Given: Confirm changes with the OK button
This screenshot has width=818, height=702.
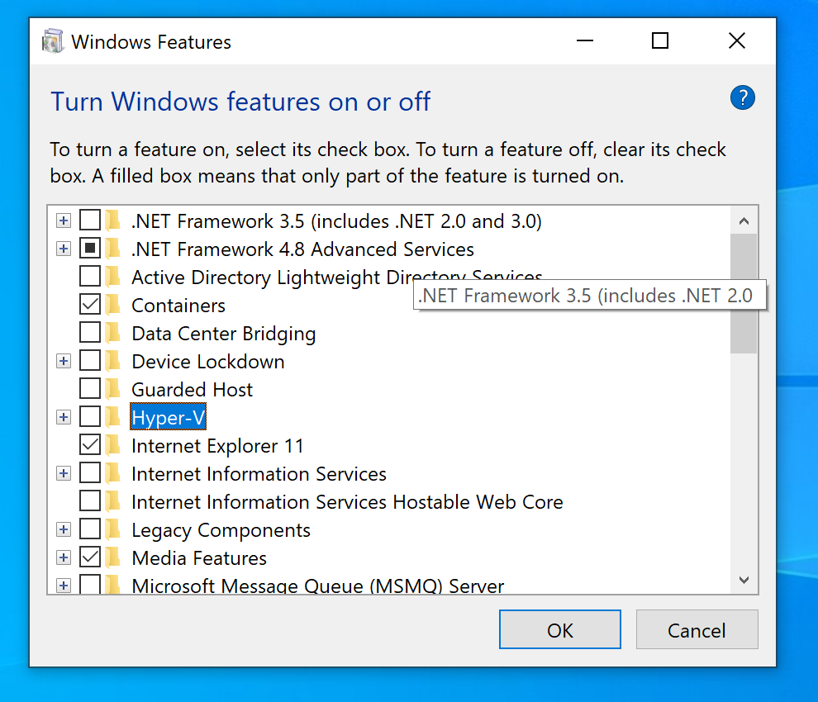Looking at the screenshot, I should coord(559,629).
